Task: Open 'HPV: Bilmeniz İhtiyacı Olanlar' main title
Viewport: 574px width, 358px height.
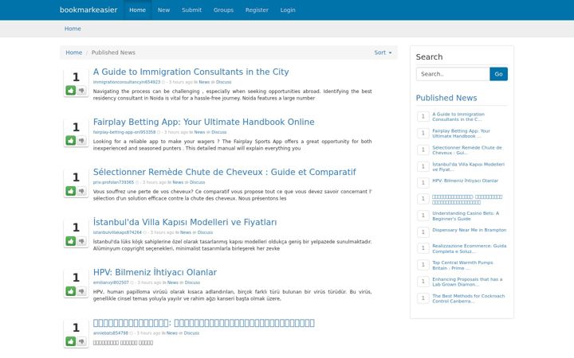Action: click(x=155, y=272)
